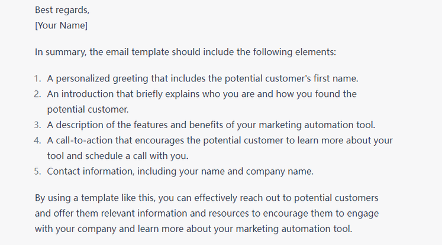Image resolution: width=442 pixels, height=245 pixels.
Task: Click the line starting "By using a template"
Action: (x=207, y=197)
